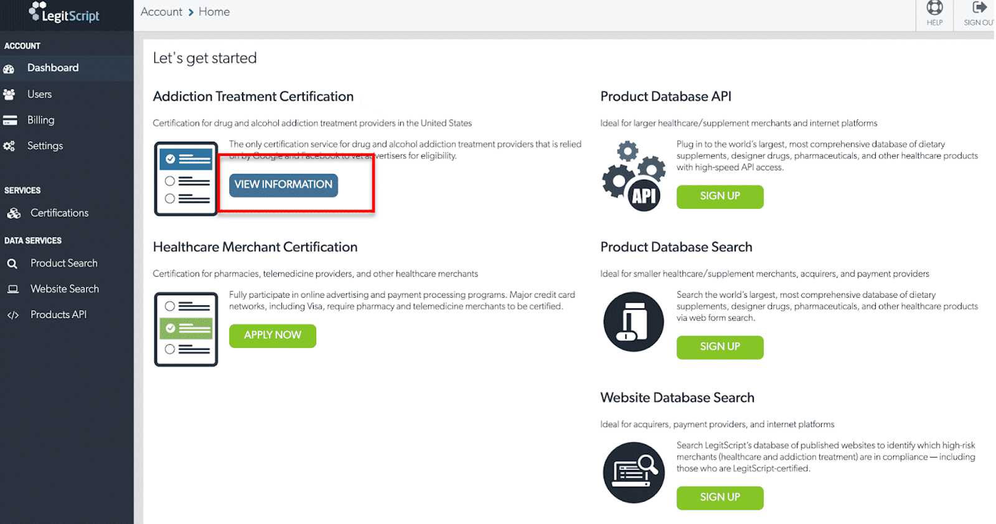The width and height of the screenshot is (996, 524).
Task: Click the Products API code icon
Action: pyautogui.click(x=12, y=315)
